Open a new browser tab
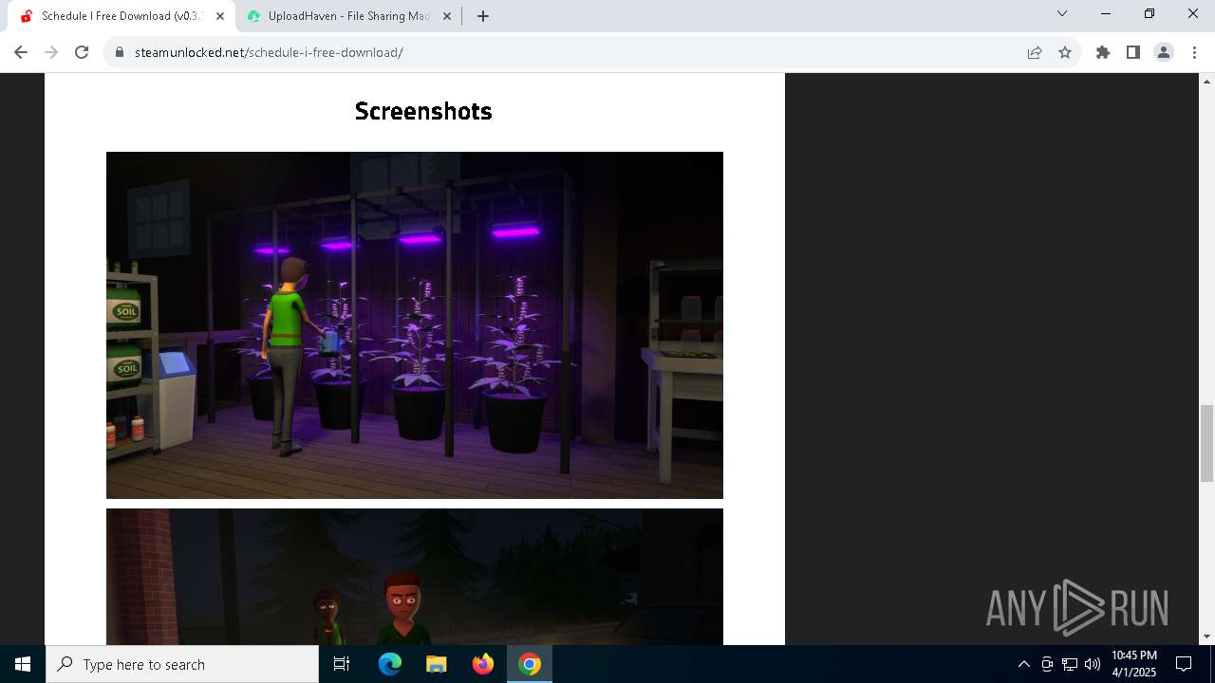This screenshot has width=1215, height=683. (483, 16)
